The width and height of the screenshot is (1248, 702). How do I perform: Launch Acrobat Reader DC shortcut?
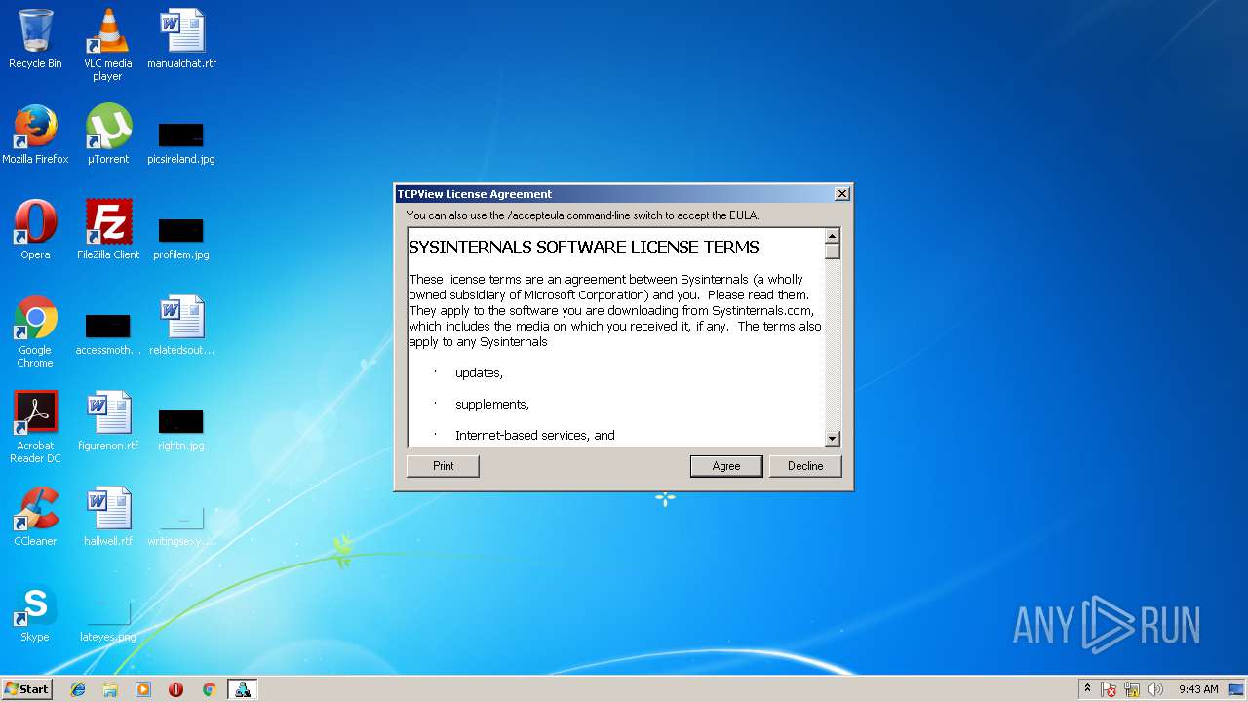click(x=35, y=427)
